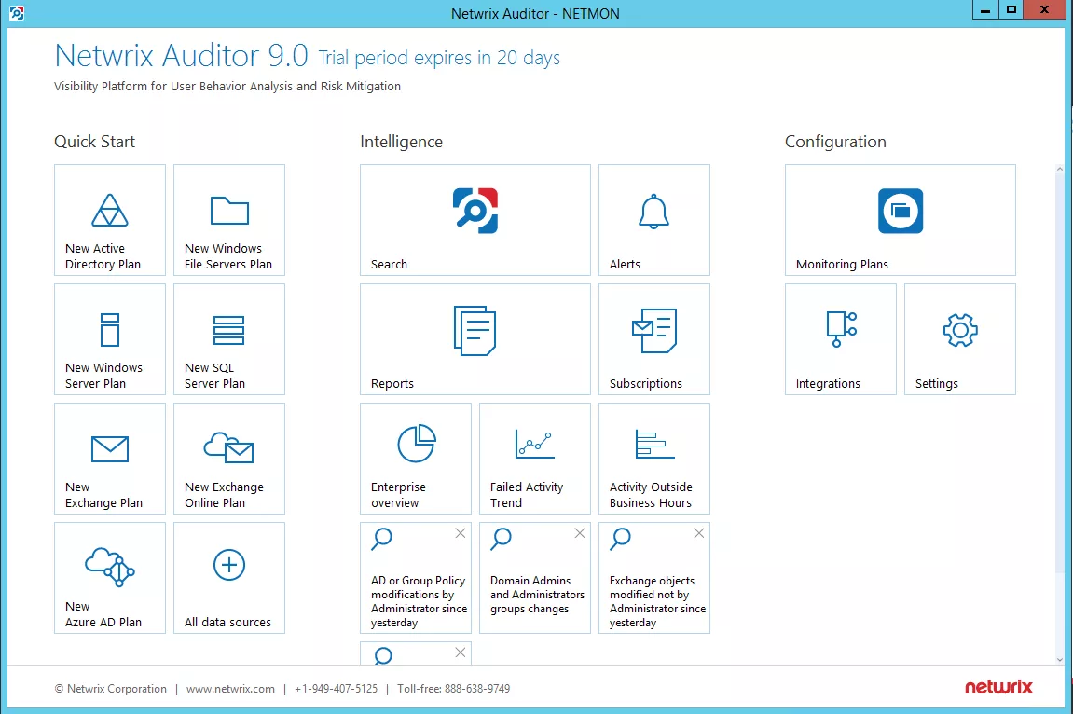Screen dimensions: 1073x714
Task: Open the New Exchange Online Plan tile
Action: click(229, 459)
